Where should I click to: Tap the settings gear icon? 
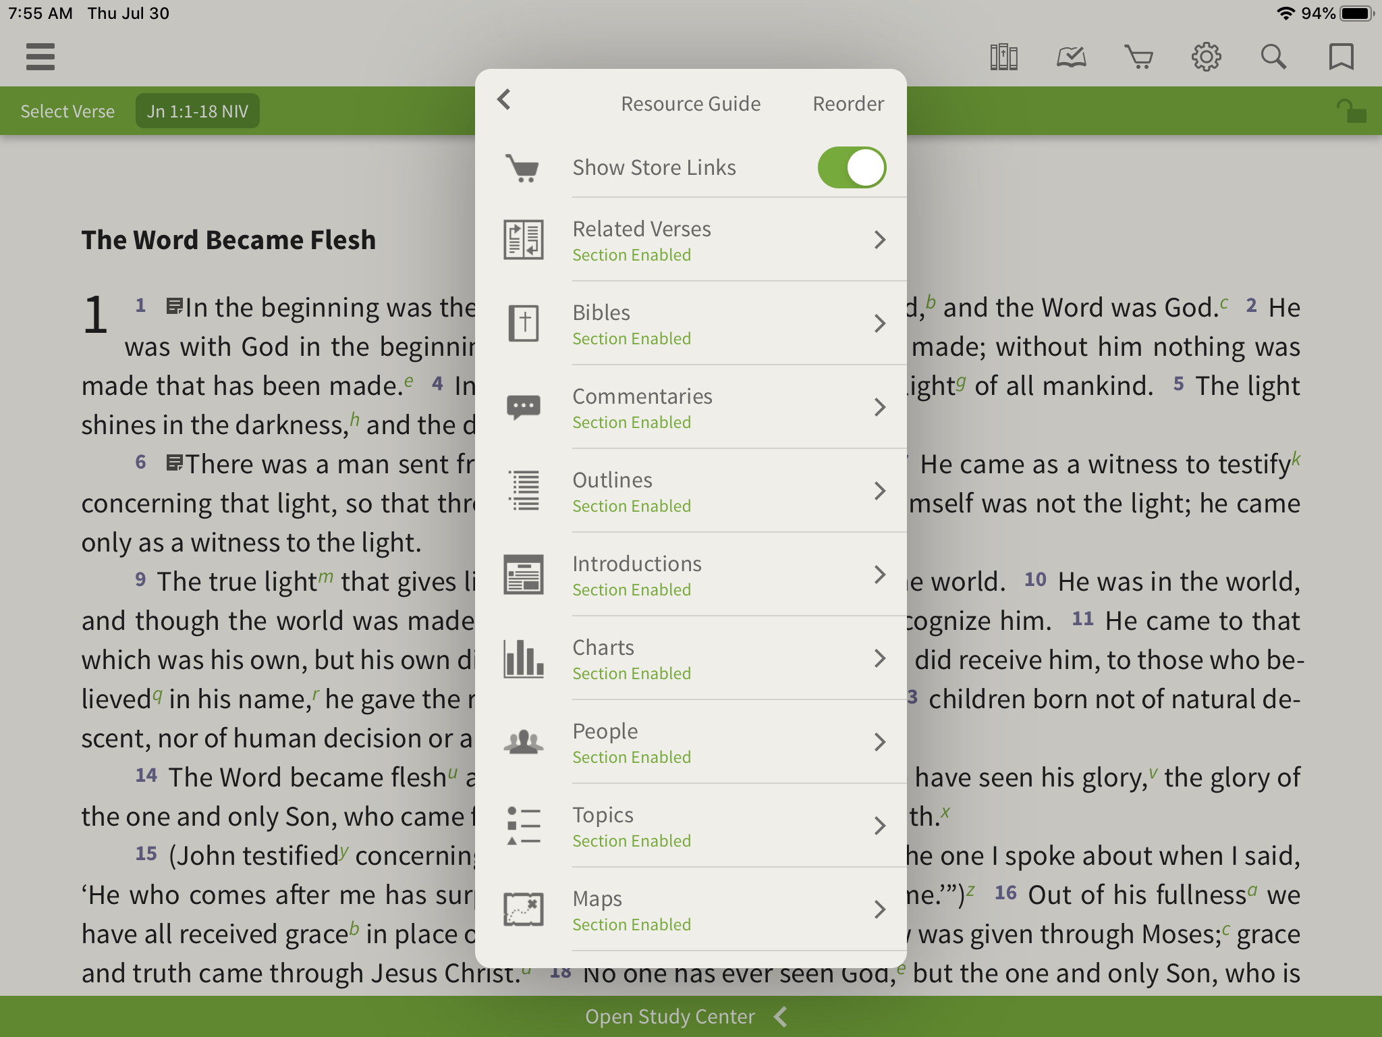(x=1206, y=57)
